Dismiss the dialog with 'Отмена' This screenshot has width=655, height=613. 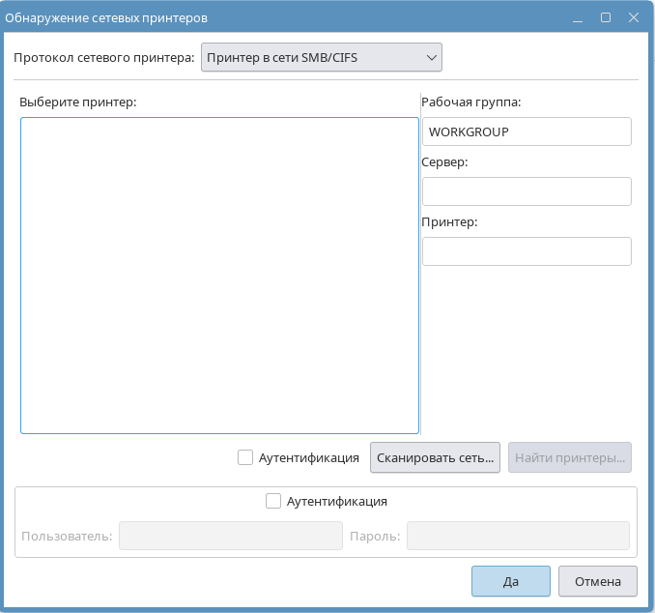(x=598, y=581)
